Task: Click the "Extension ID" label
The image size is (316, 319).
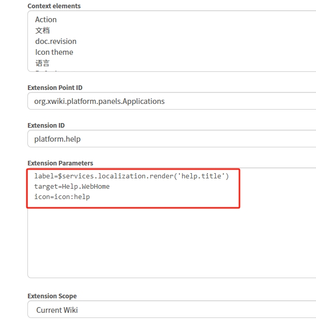Action: (46, 126)
